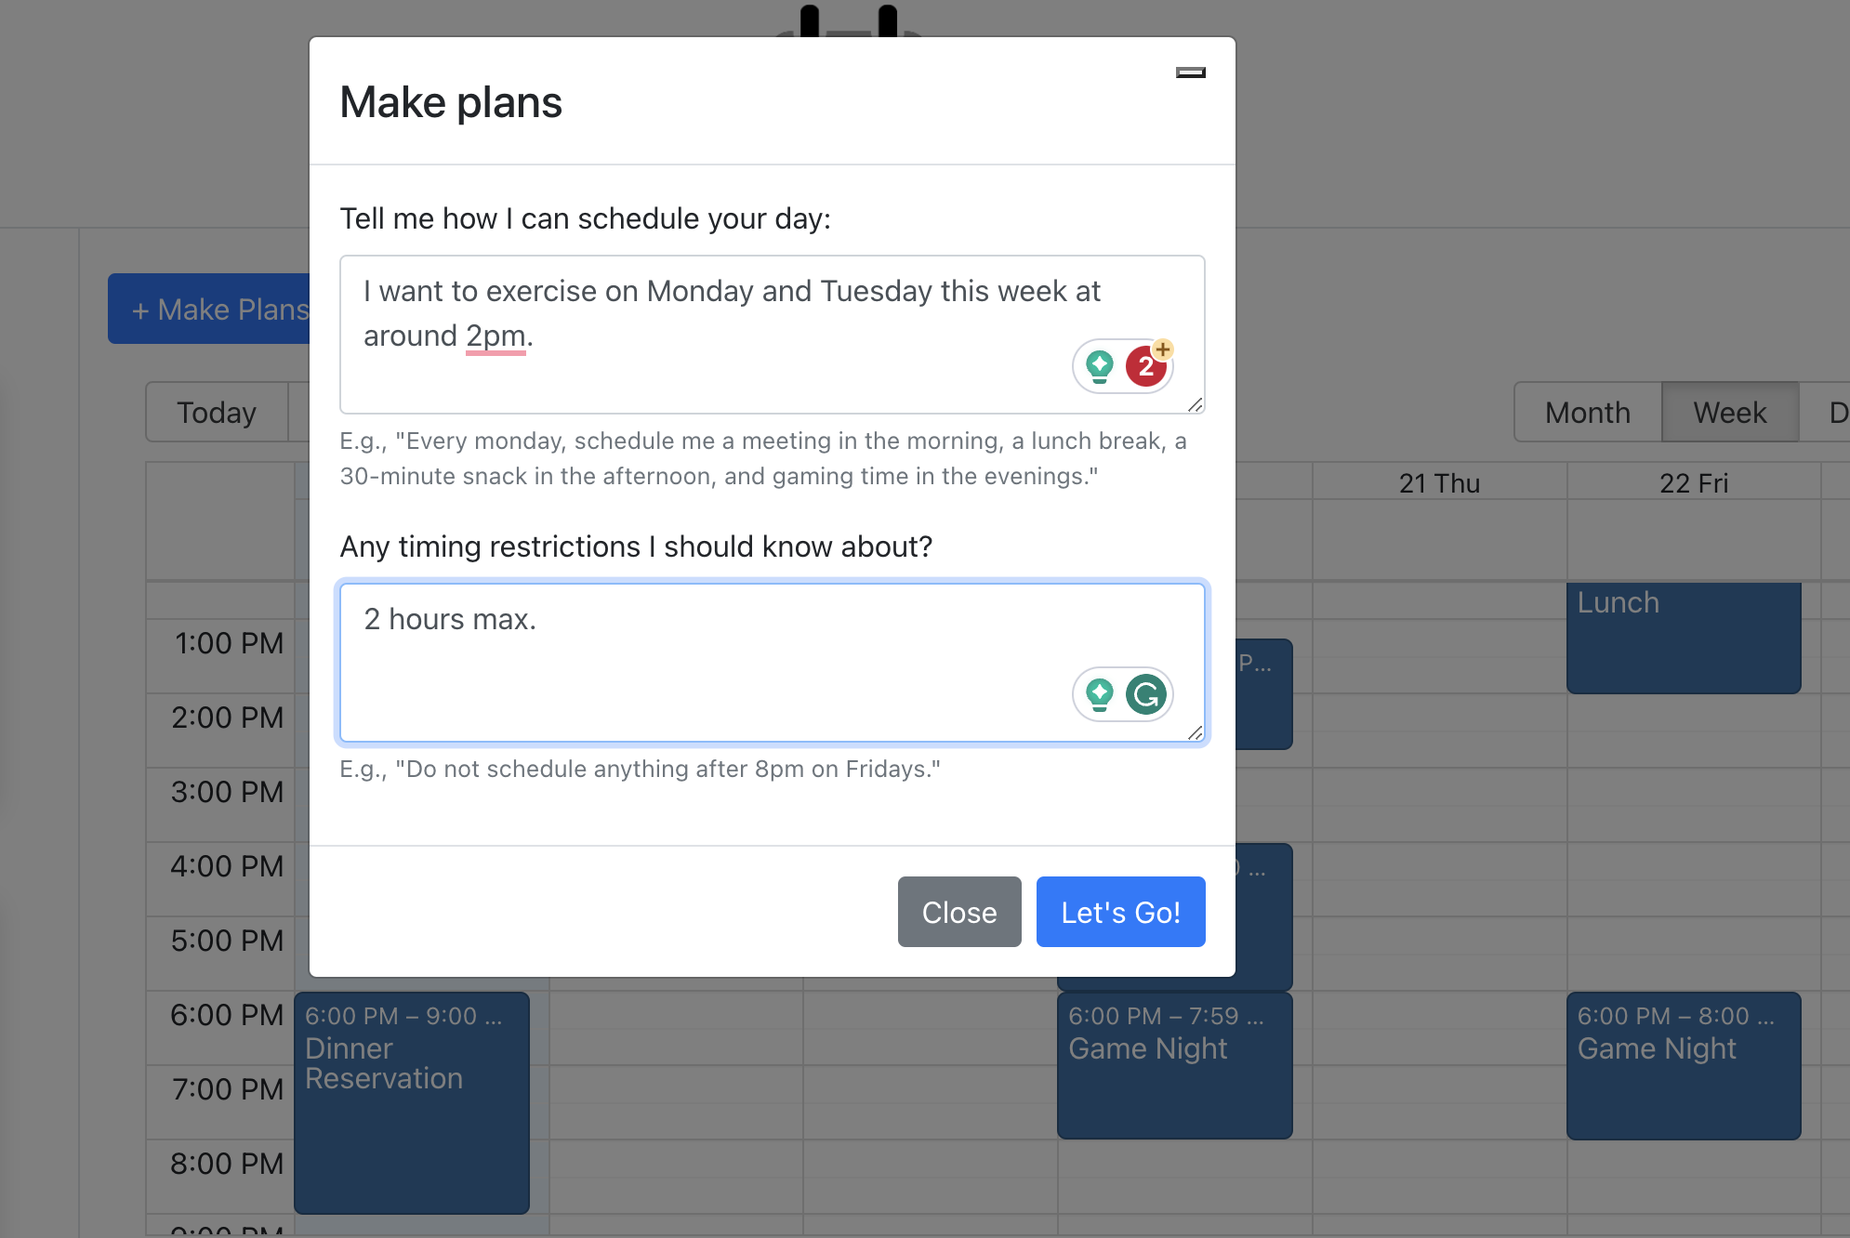Select the Lunch event on Friday
This screenshot has width=1850, height=1238.
coord(1684,638)
